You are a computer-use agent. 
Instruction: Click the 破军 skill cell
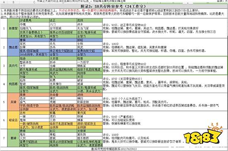click(90, 80)
